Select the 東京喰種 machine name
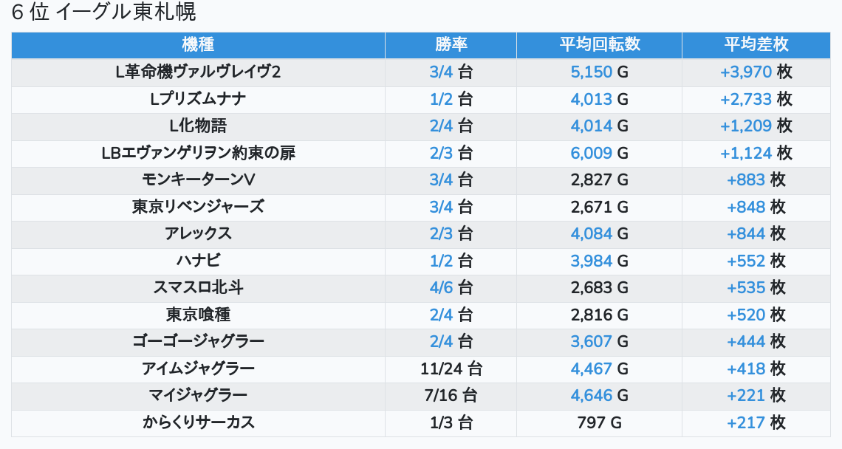 [x=198, y=315]
